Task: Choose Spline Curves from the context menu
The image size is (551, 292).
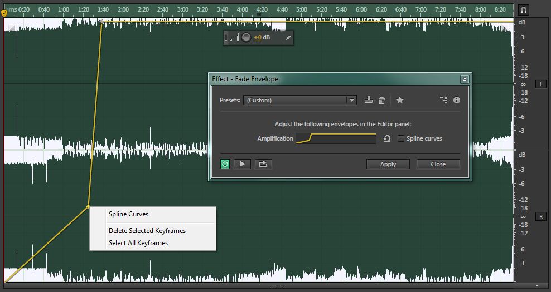Action: [x=128, y=214]
